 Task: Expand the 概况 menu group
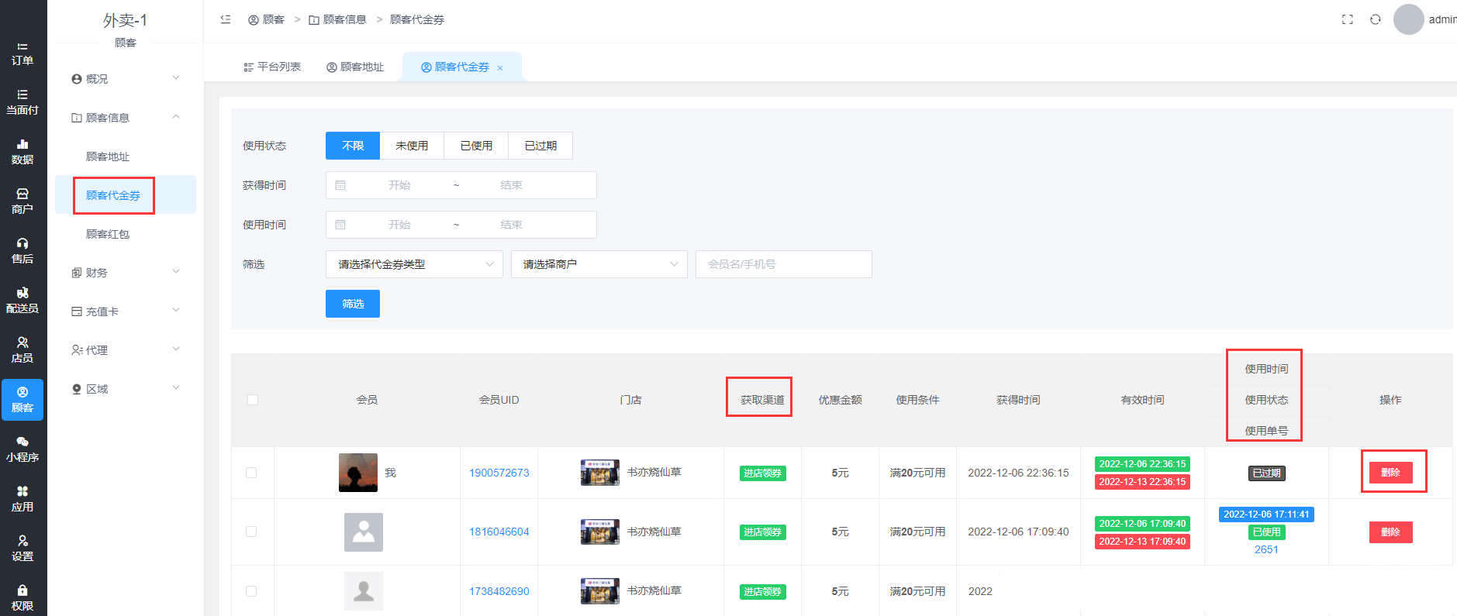coord(126,79)
